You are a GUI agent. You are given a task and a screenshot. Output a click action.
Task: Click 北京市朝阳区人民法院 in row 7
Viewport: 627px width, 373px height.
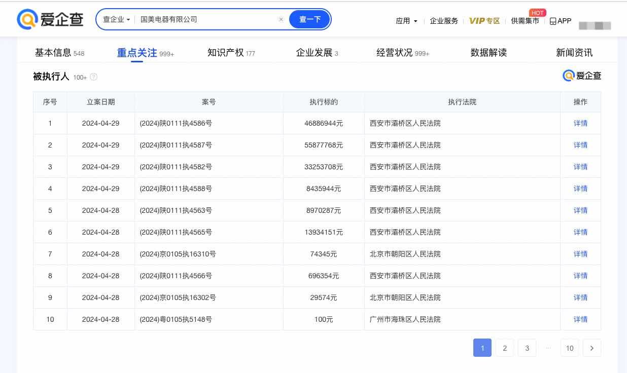coord(405,254)
